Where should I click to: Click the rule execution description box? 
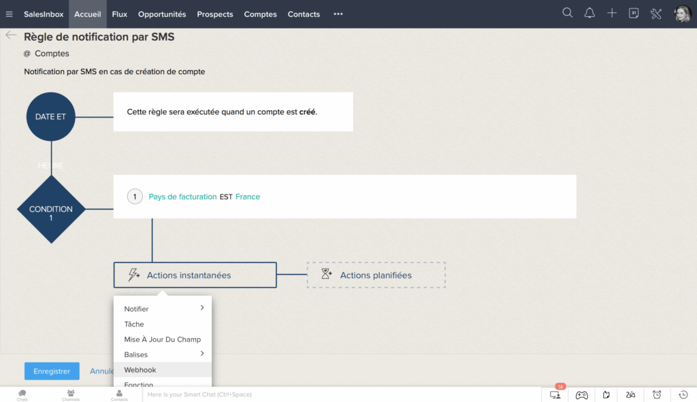[x=233, y=112]
